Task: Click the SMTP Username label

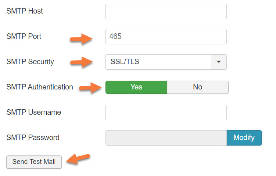Action: 34,113
